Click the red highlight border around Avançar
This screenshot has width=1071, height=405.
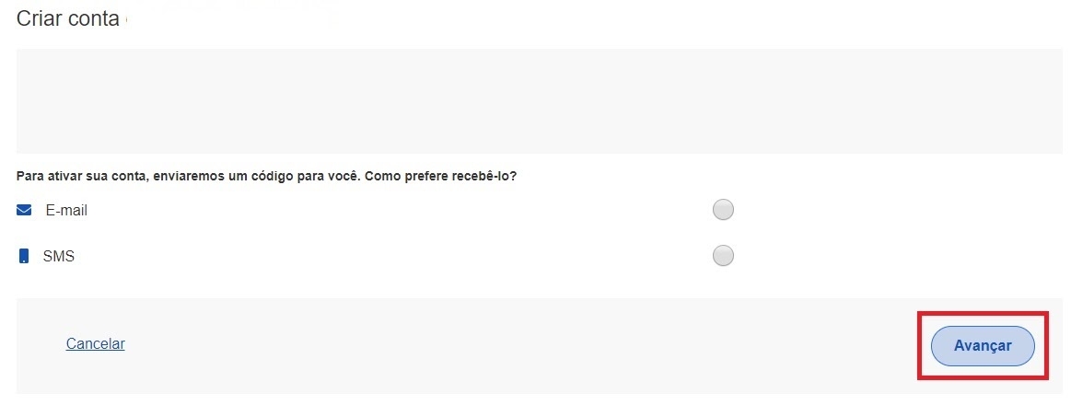983,315
